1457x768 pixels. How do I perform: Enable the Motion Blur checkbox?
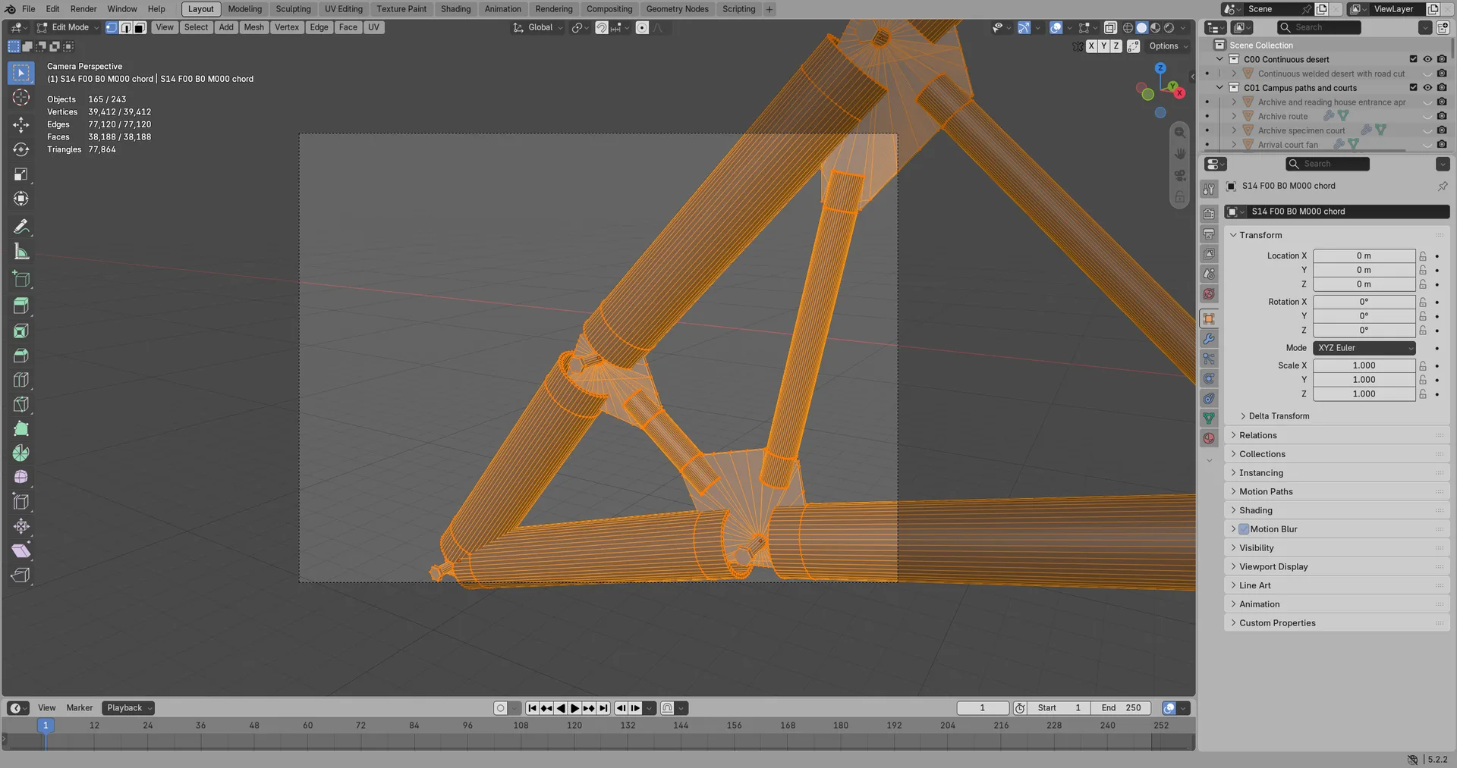[x=1244, y=529]
